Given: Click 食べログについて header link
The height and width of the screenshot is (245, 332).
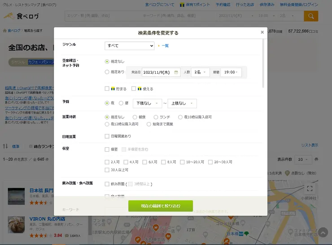Looking at the screenshot, I should pos(160,4).
